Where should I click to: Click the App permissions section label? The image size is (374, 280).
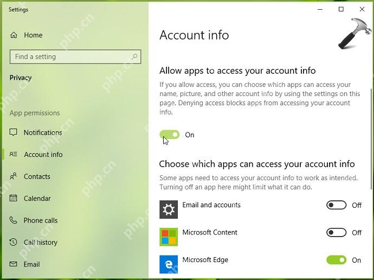tap(35, 113)
